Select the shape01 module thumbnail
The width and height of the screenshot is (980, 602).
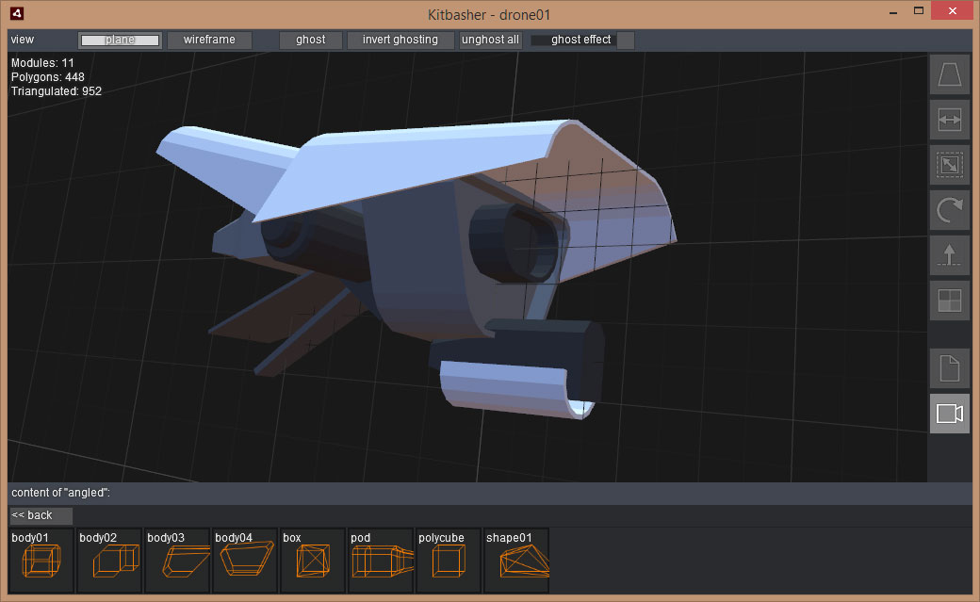pyautogui.click(x=516, y=561)
